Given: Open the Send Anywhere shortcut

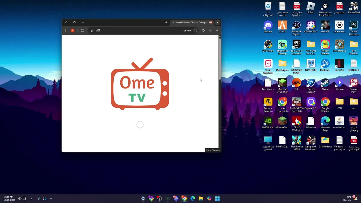Looking at the screenshot, I should point(268,67).
